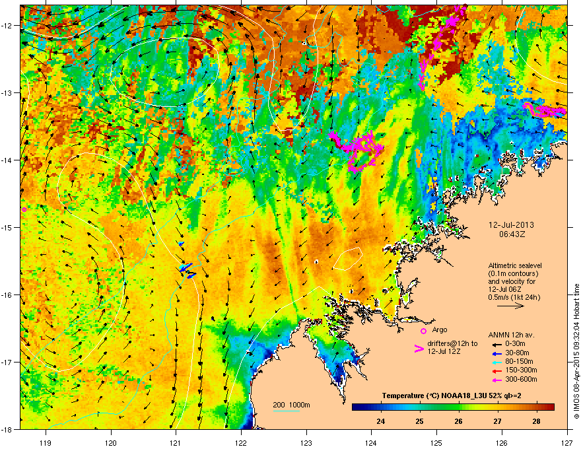
Task: Click the '(0.1m contours)' legend text
Action: (513, 274)
